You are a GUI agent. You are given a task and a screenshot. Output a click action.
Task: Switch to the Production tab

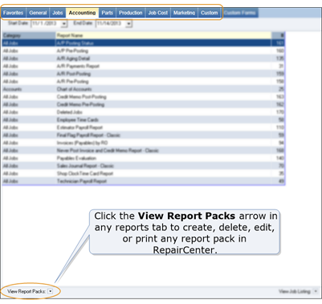coord(130,13)
